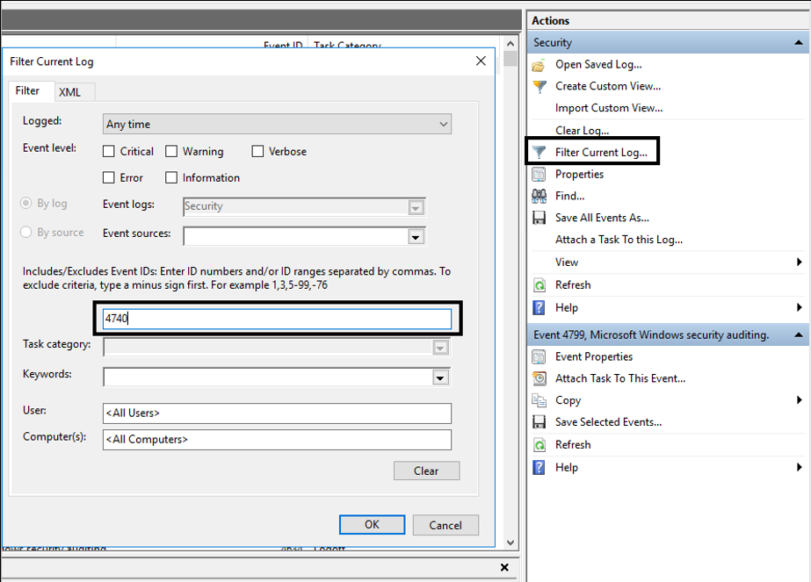Click the Filter Current Log funnel icon
Image resolution: width=811 pixels, height=582 pixels.
[x=539, y=152]
